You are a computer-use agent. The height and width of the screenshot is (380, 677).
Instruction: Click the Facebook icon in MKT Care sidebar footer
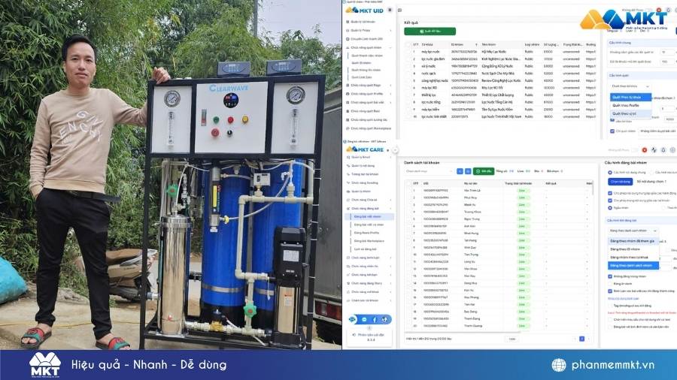pyautogui.click(x=375, y=319)
